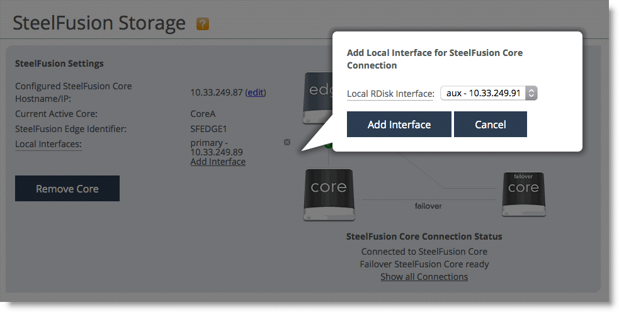Open the Local RDisk Interface dropdown
619x312 pixels.
(x=489, y=93)
